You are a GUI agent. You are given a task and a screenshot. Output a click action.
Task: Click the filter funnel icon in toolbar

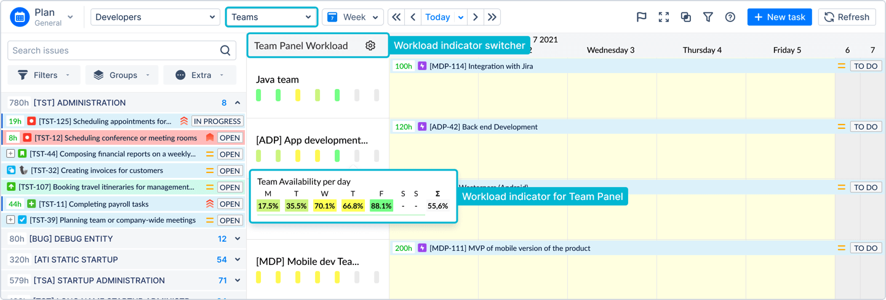[x=708, y=17]
